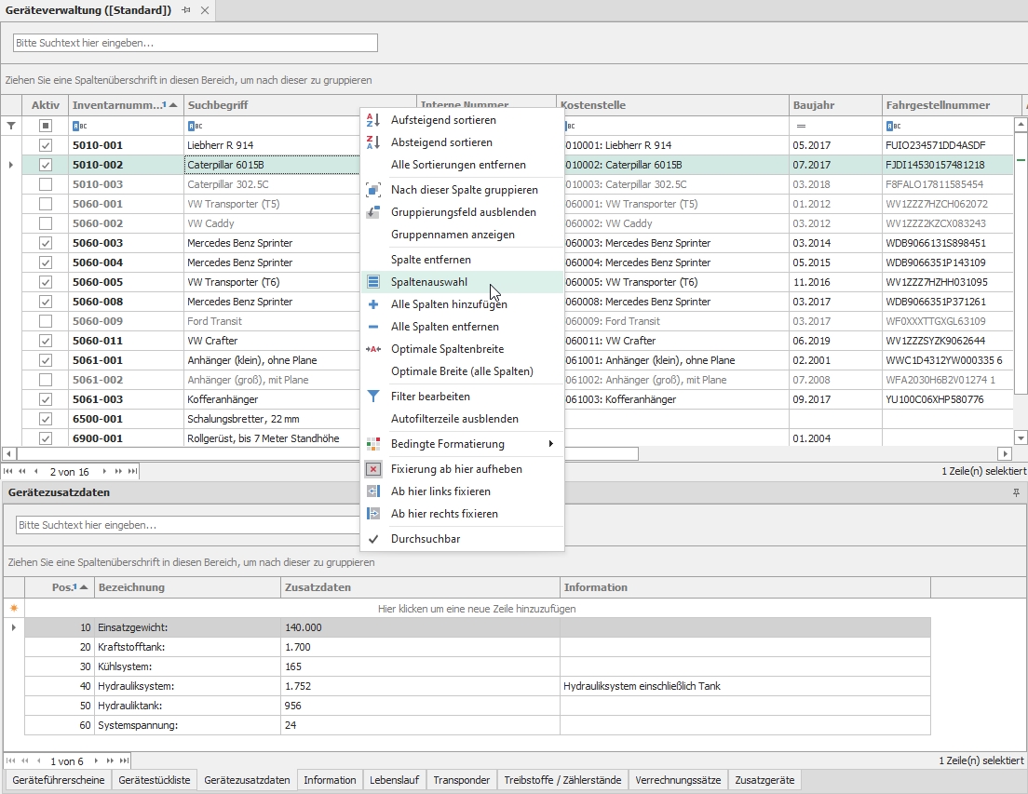The width and height of the screenshot is (1028, 794).
Task: Toggle the 'Durchsuchbar' checkmark option
Action: pyautogui.click(x=425, y=539)
